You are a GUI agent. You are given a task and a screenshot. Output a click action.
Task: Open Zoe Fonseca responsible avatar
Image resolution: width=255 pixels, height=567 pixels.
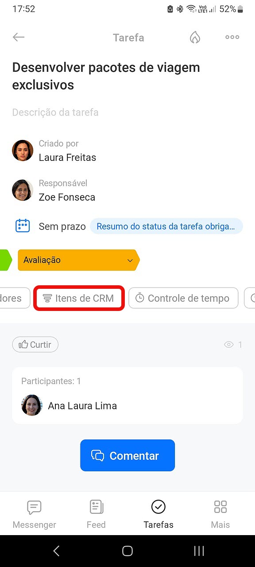(x=23, y=190)
